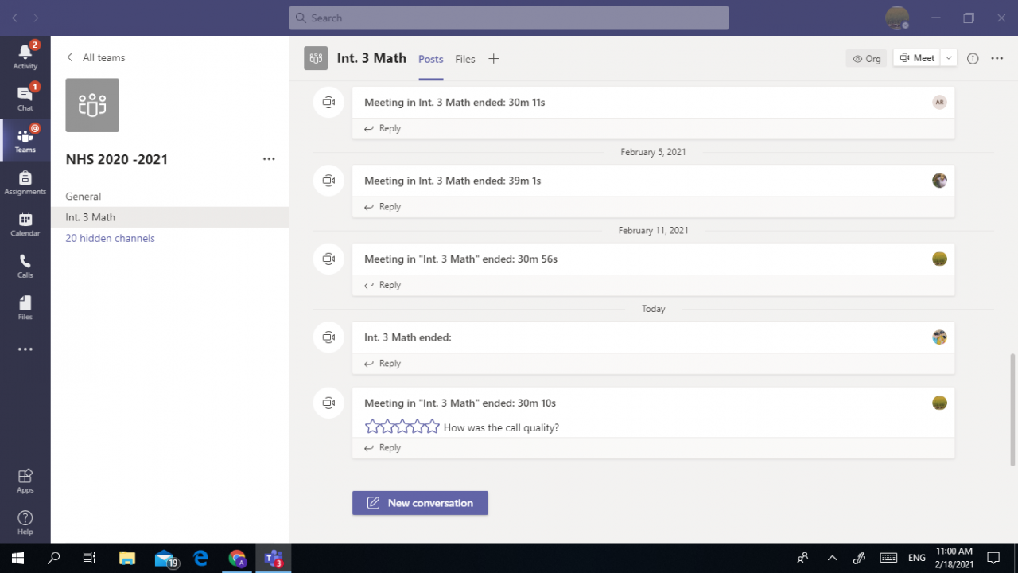1018x573 pixels.
Task: Start a New conversation
Action: 420,503
